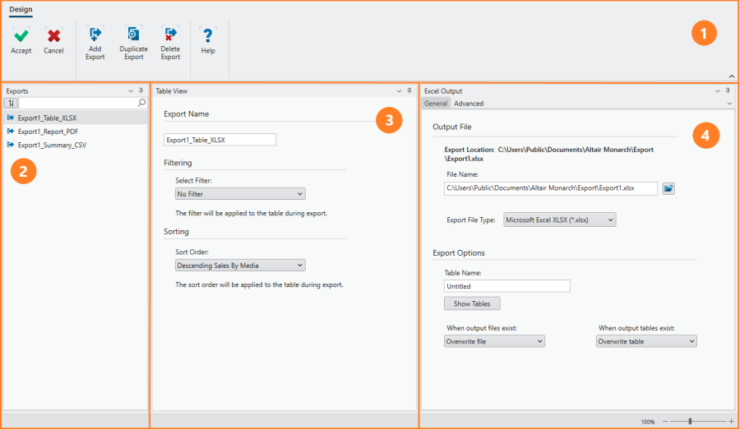This screenshot has height=430, width=740.
Task: Click the Show Tables button
Action: click(x=472, y=303)
